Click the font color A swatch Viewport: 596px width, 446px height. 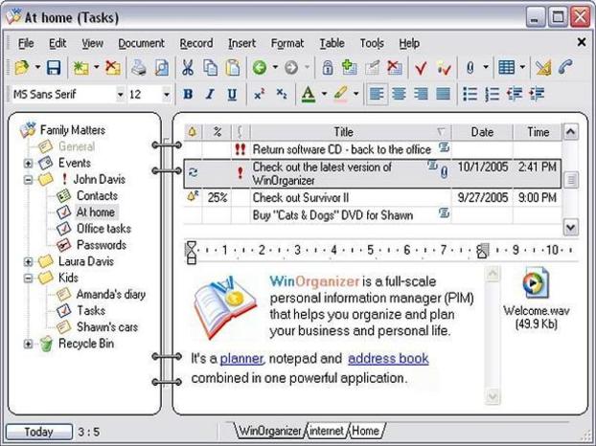309,94
